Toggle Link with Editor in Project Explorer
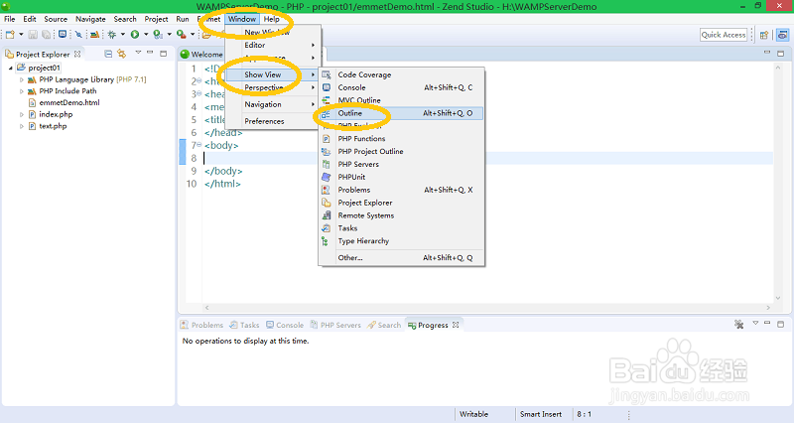This screenshot has width=794, height=423. (x=121, y=54)
